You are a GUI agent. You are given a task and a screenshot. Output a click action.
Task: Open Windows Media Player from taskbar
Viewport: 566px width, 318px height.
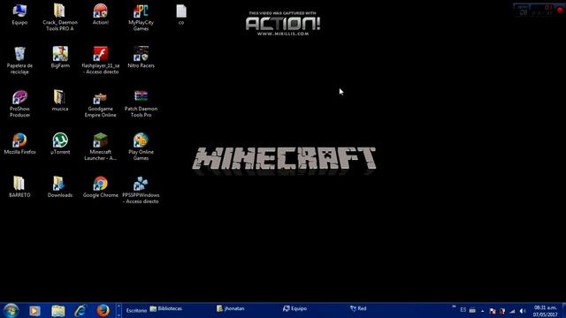(34, 310)
